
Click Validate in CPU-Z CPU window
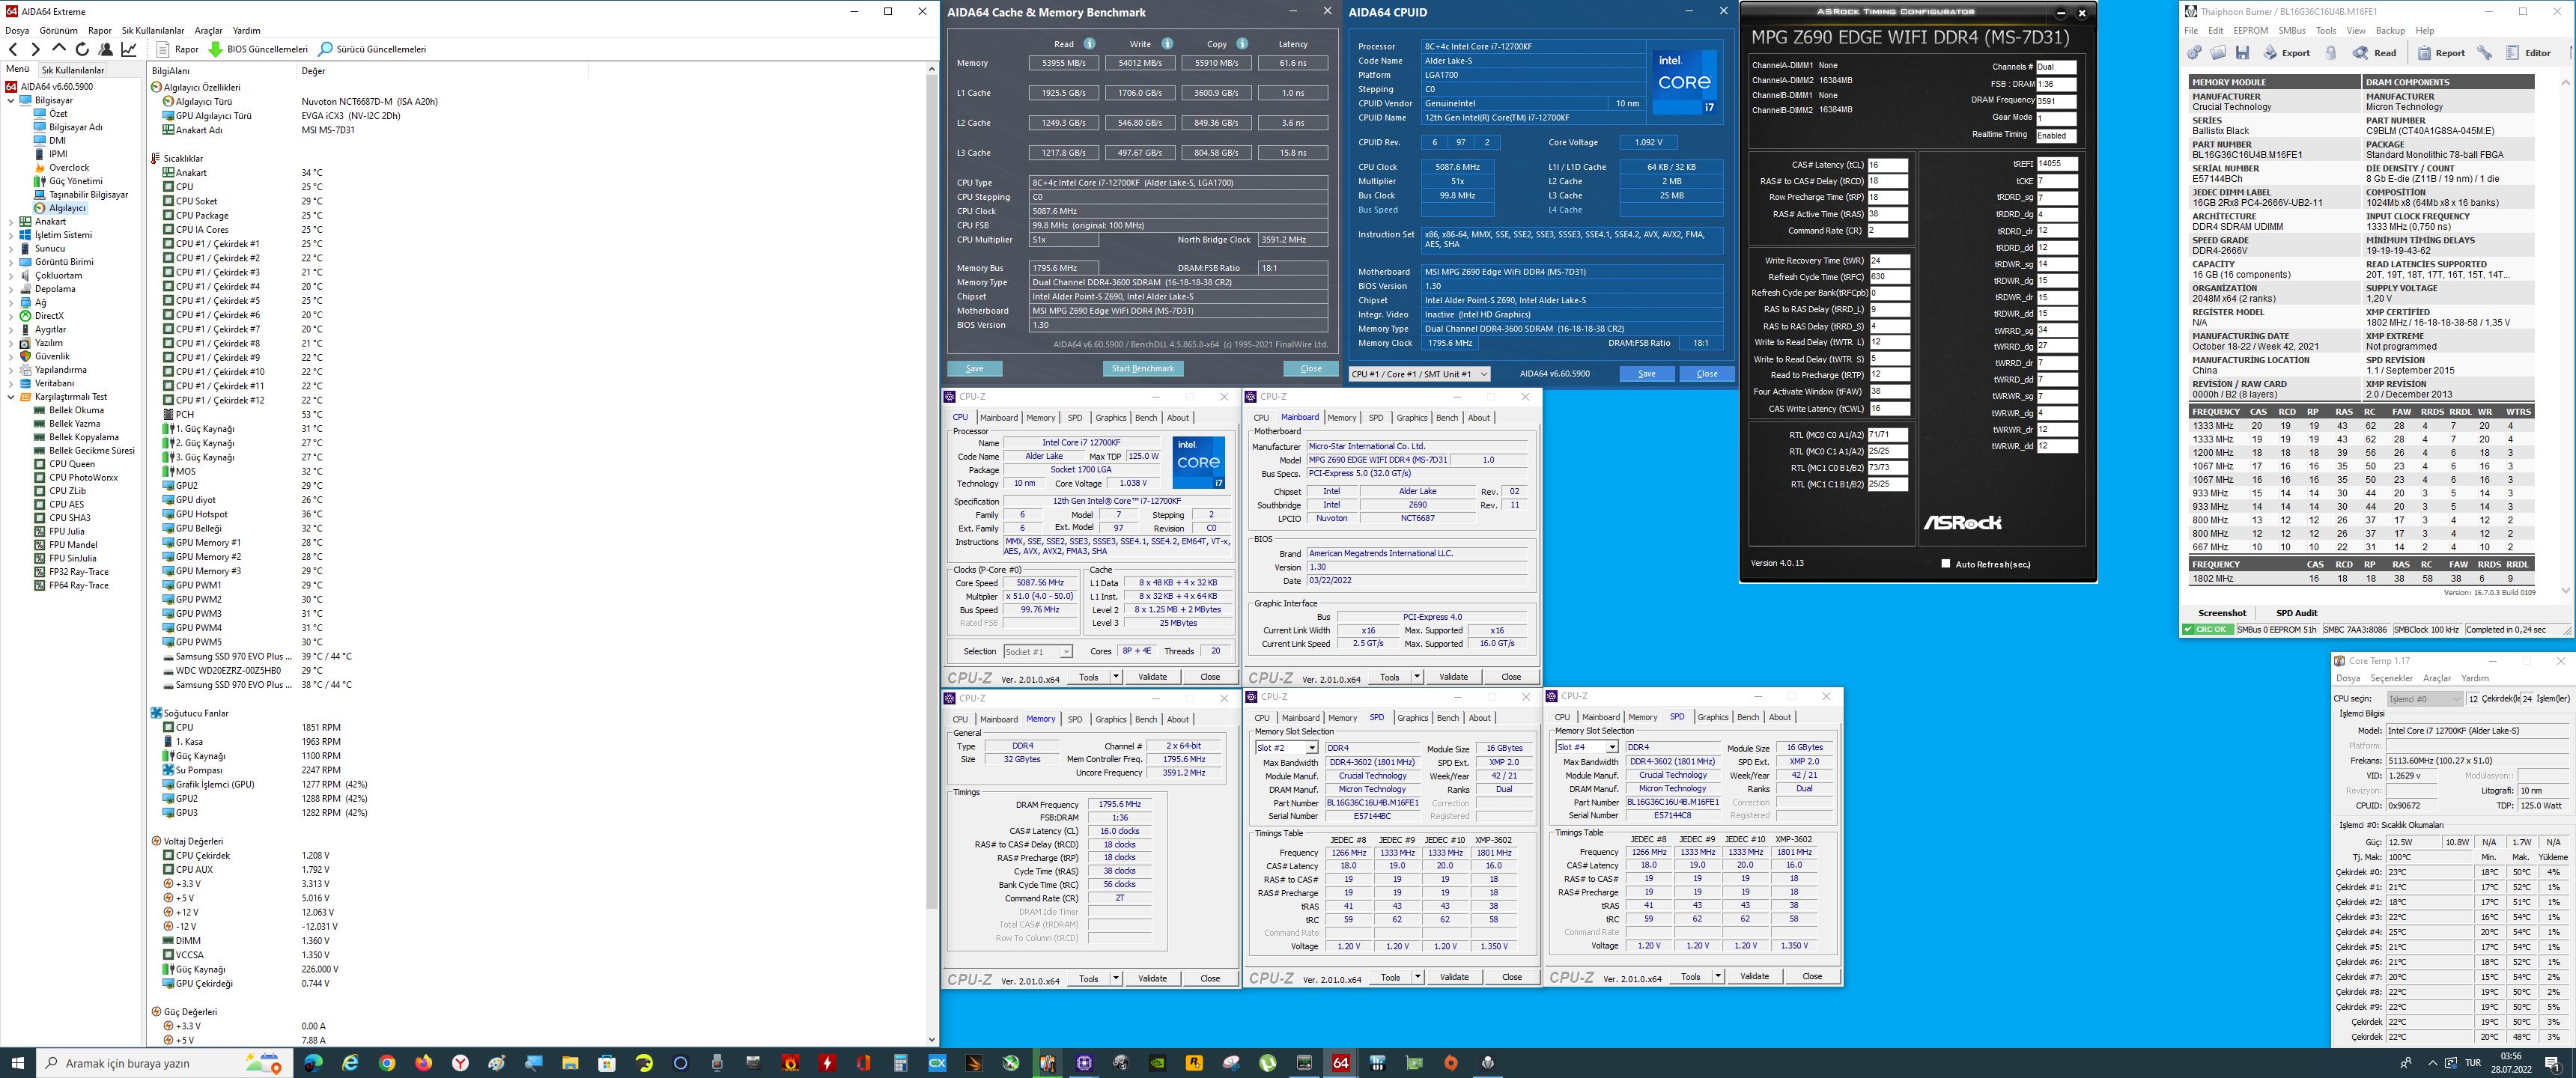(1152, 677)
